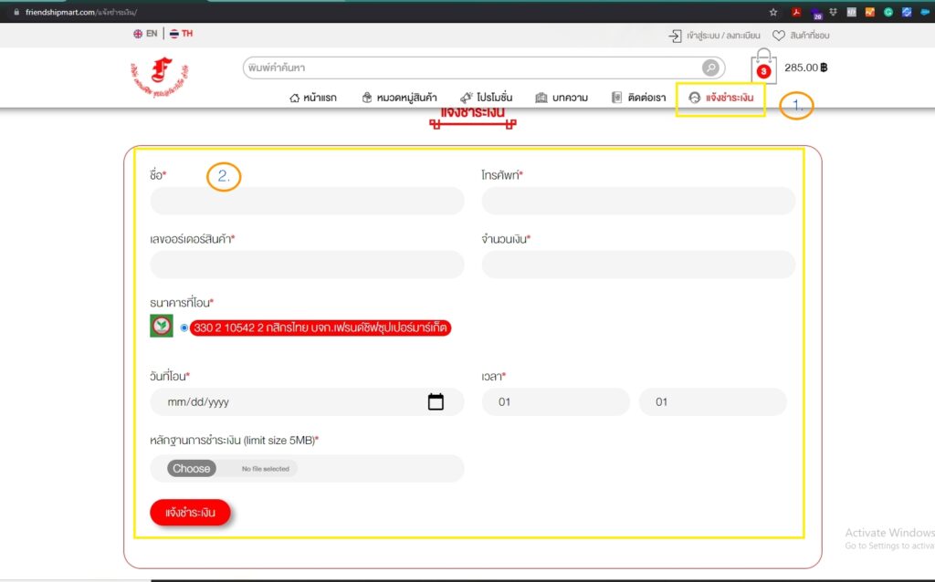Click the เลขออร์เดอร์สินค้า order number field
This screenshot has width=935, height=582.
click(x=307, y=265)
